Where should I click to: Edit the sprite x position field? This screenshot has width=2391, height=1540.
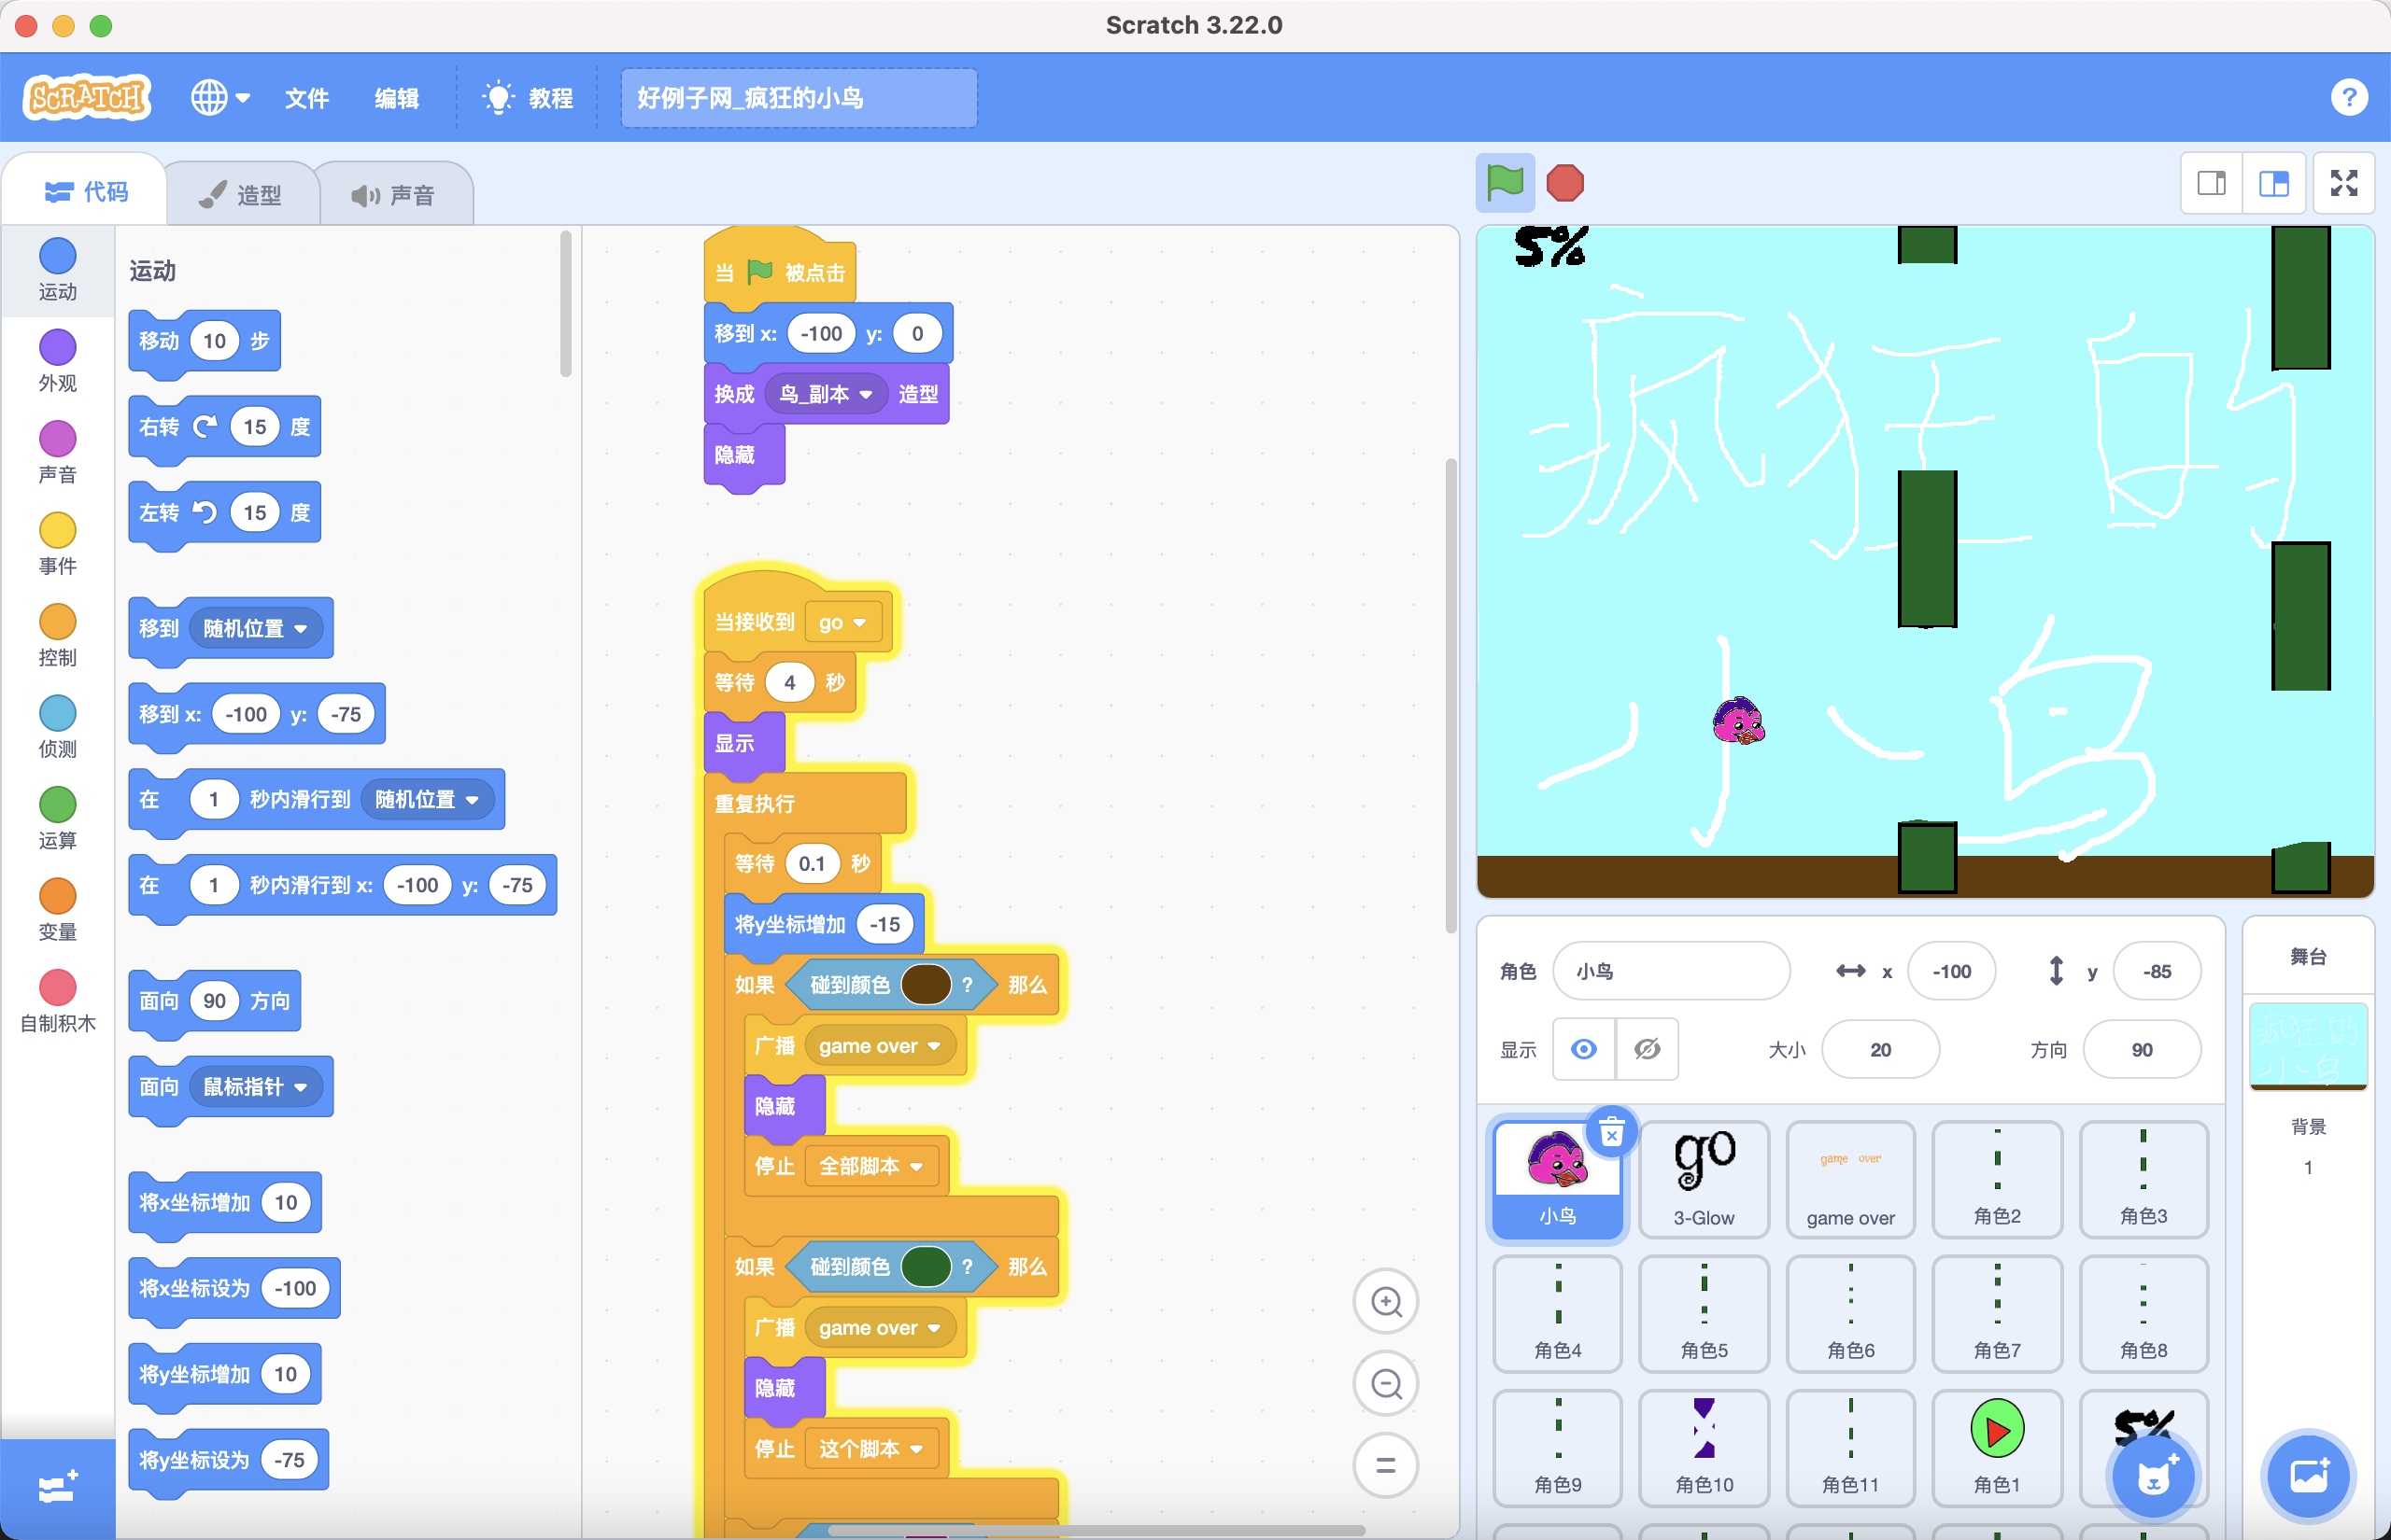tap(1951, 970)
